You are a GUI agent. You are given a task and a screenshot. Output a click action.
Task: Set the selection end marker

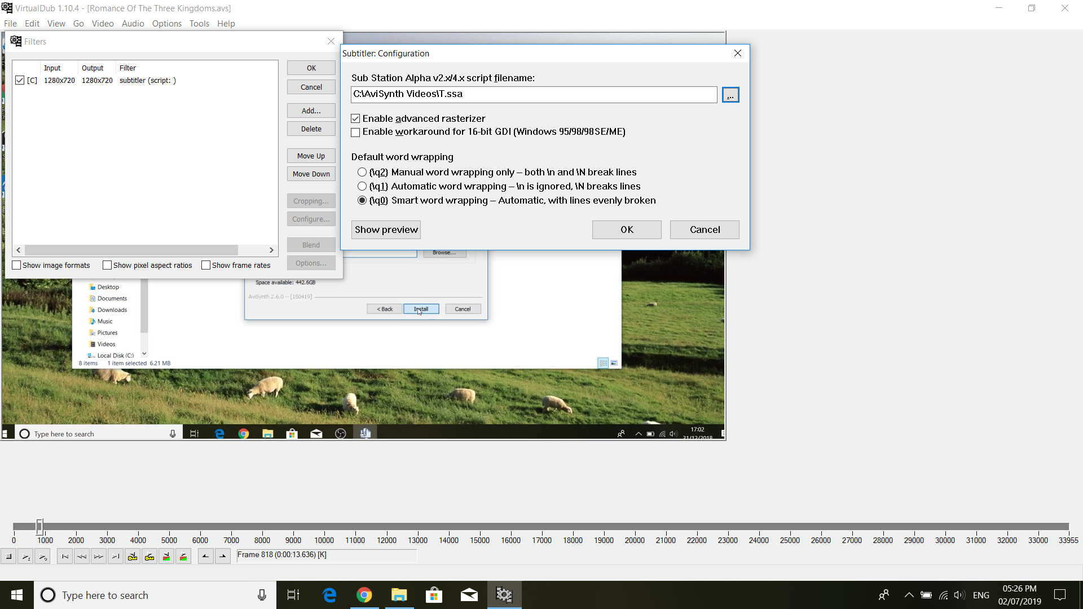(x=223, y=557)
